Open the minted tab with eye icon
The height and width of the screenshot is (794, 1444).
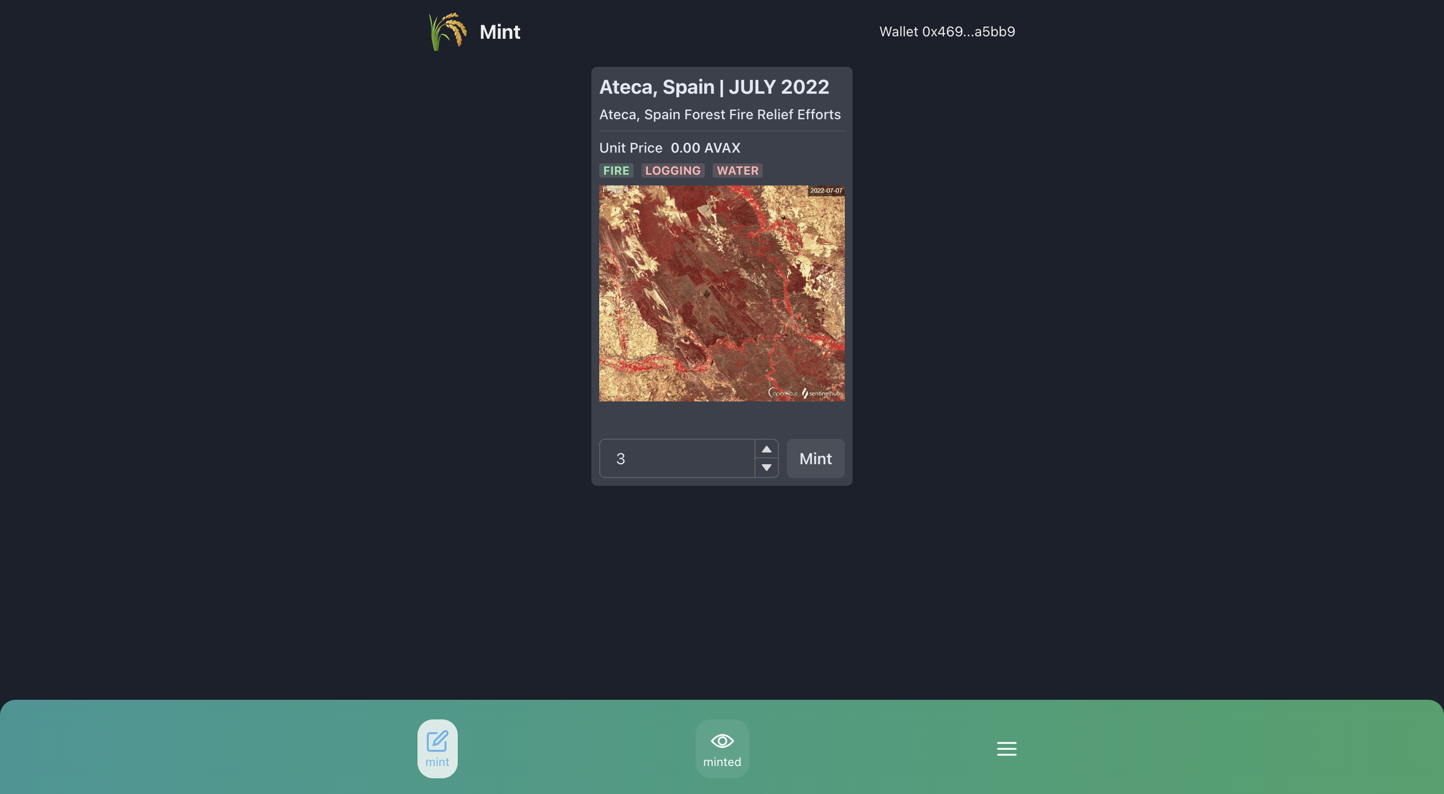click(x=722, y=748)
